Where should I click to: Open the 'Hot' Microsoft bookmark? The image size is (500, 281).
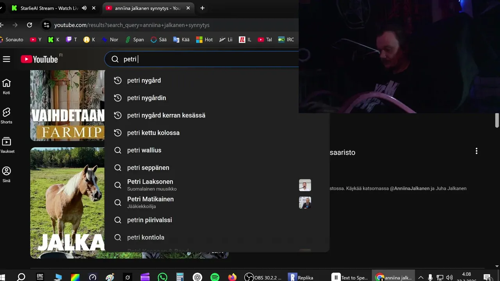point(204,39)
